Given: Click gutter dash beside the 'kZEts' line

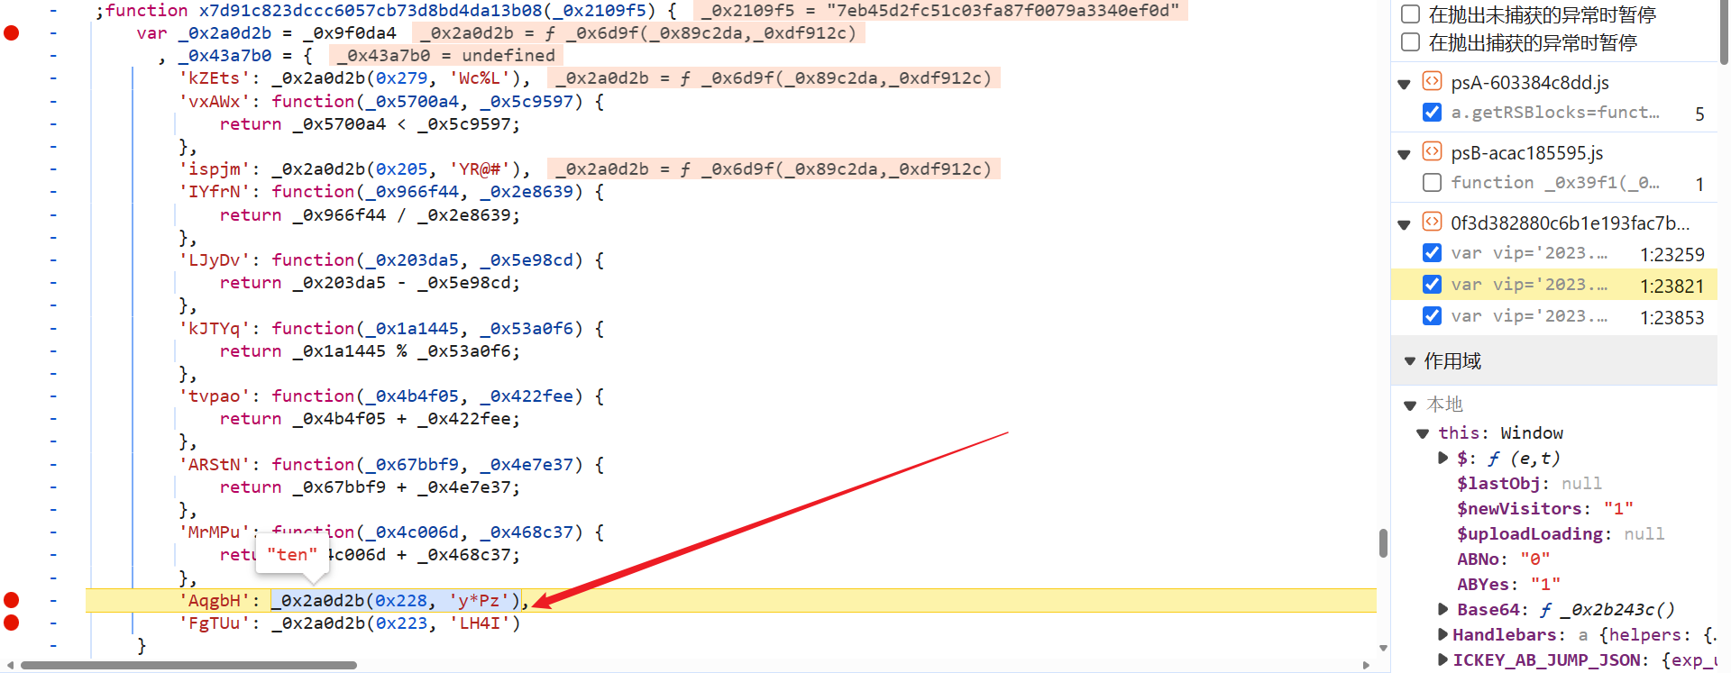Looking at the screenshot, I should pyautogui.click(x=53, y=78).
